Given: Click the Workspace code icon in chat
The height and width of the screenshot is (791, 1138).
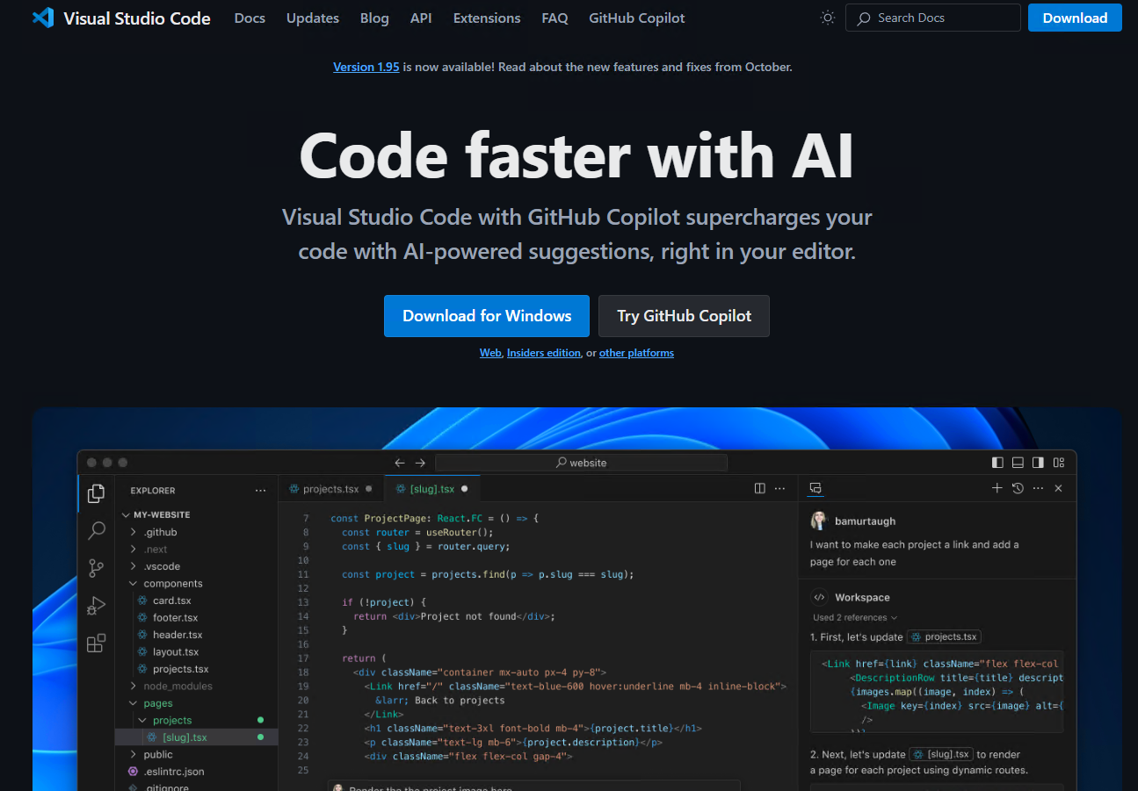Looking at the screenshot, I should click(x=819, y=597).
